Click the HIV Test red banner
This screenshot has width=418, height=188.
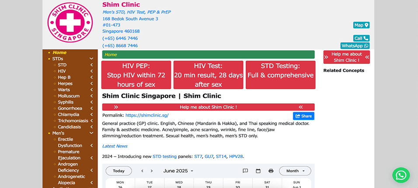(x=208, y=75)
